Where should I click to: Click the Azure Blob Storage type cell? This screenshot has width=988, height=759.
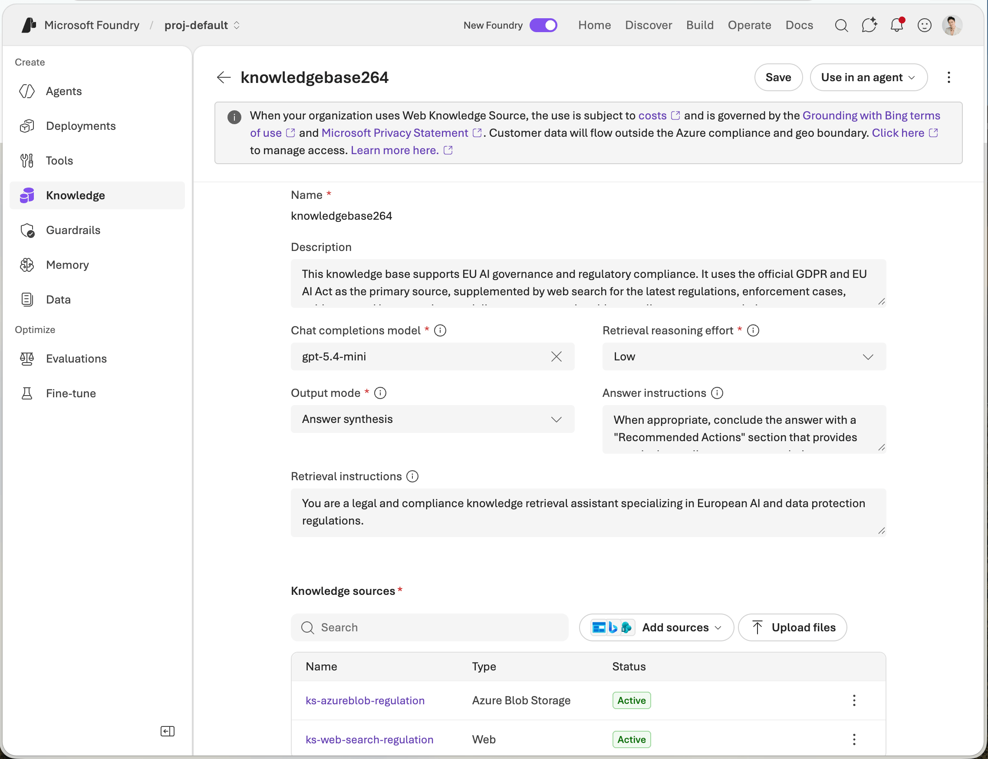[x=521, y=700]
